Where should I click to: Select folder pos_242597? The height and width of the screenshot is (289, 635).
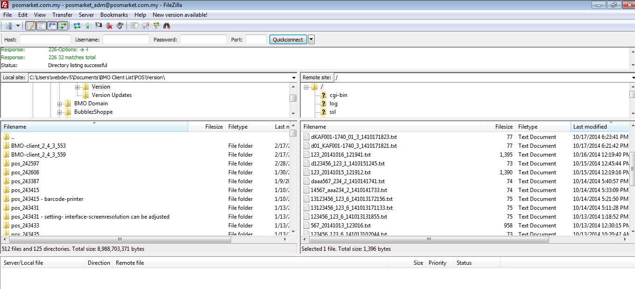coord(145,164)
